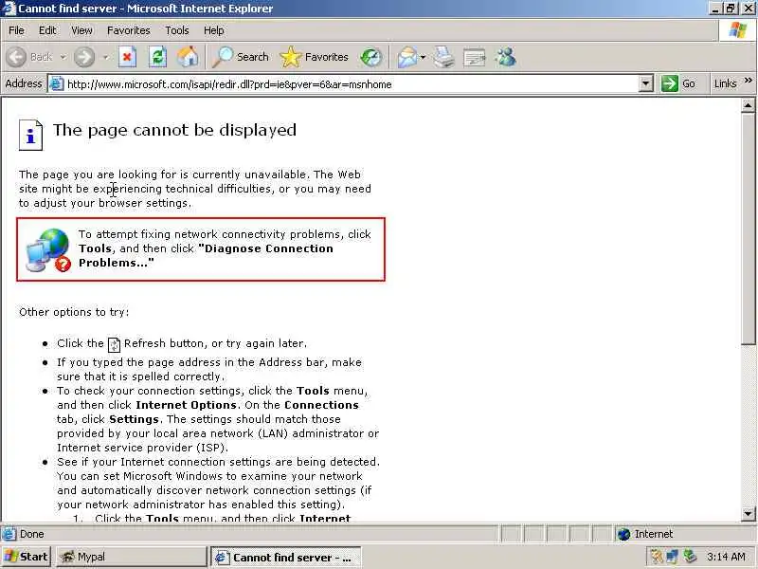The height and width of the screenshot is (569, 758).
Task: Open the Back history dropdown arrow
Action: [63, 57]
